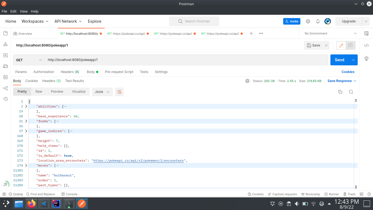
Task: Open the Postman Console
Action: [x=69, y=194]
